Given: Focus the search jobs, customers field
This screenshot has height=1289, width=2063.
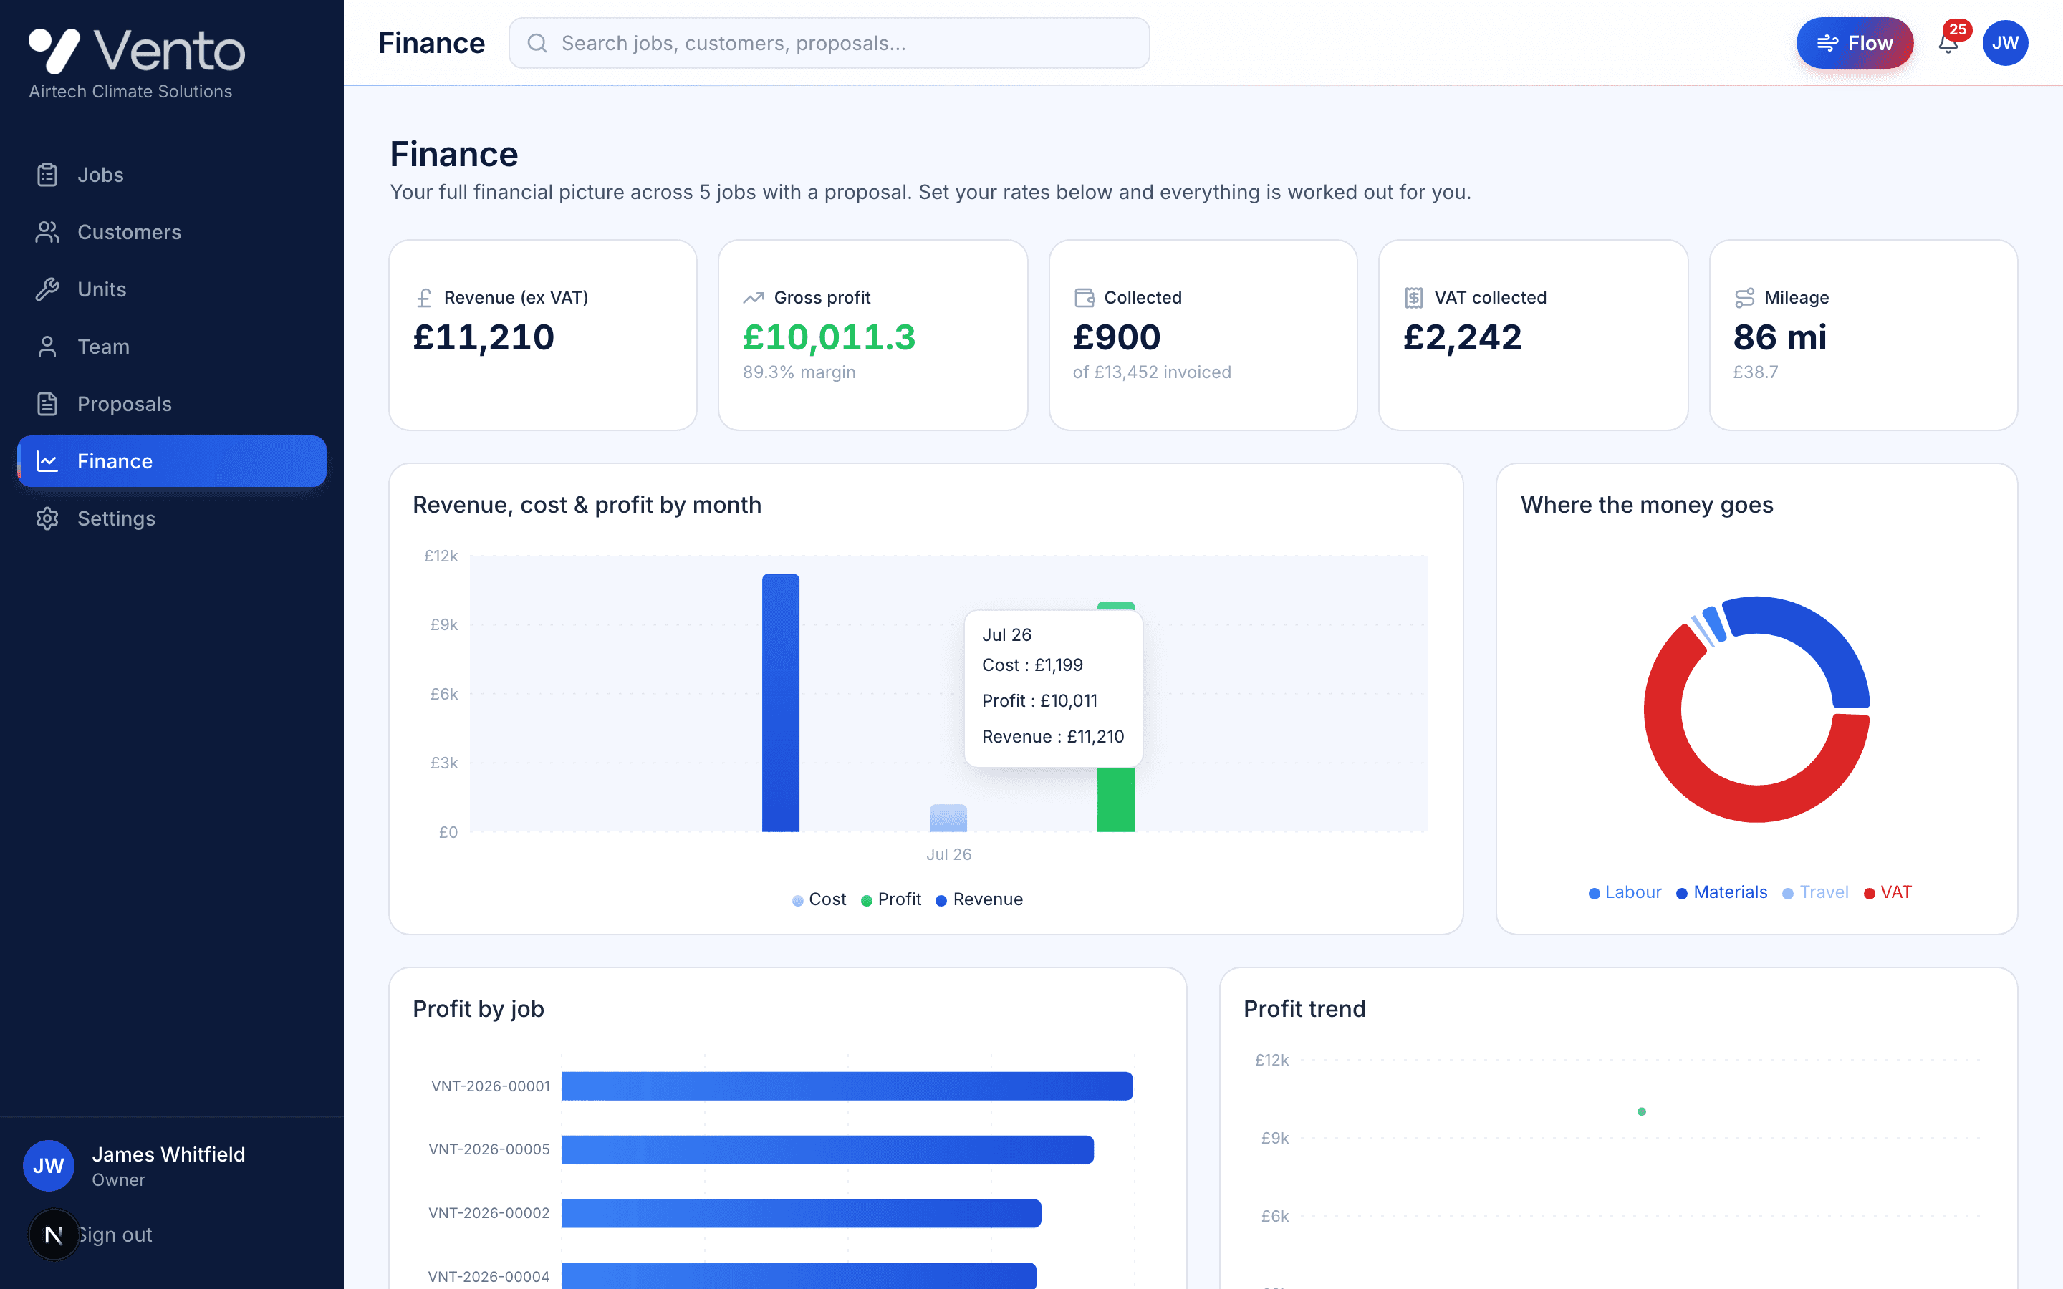Looking at the screenshot, I should coord(829,43).
